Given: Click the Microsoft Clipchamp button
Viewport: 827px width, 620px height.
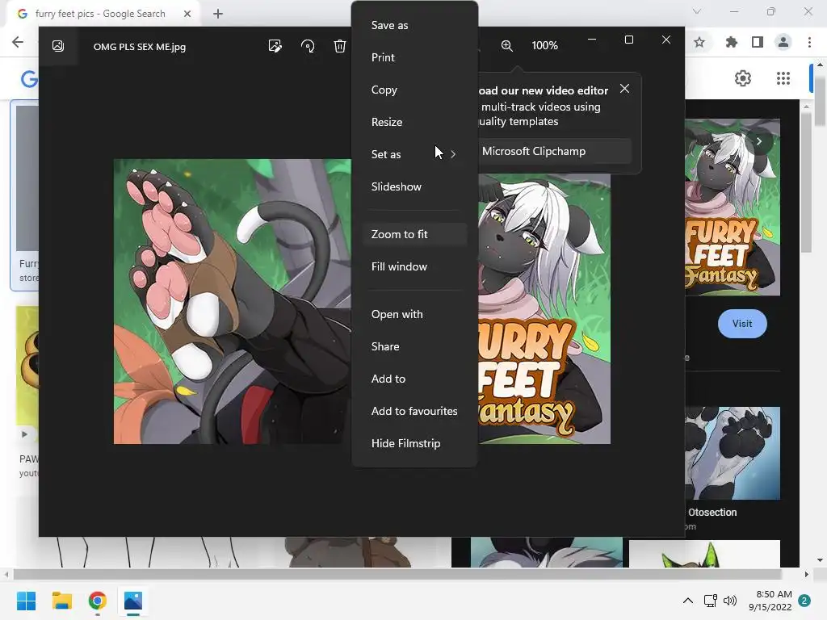Looking at the screenshot, I should point(554,151).
